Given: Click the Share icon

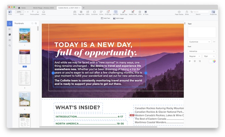Looking at the screenshot, I should coord(187,13).
